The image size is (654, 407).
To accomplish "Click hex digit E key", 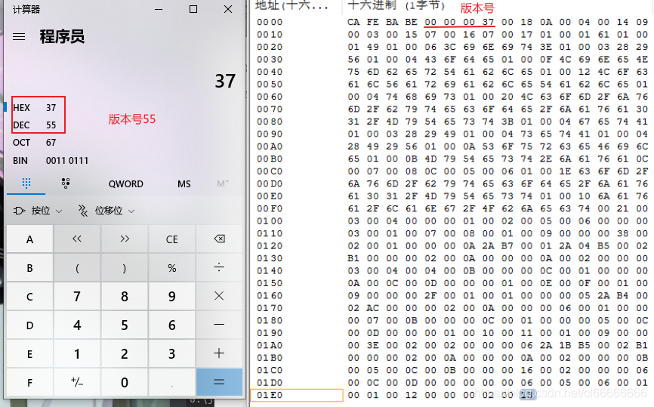I will coord(29,353).
